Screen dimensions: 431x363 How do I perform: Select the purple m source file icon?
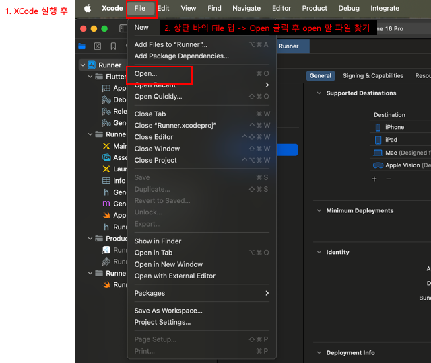(106, 204)
